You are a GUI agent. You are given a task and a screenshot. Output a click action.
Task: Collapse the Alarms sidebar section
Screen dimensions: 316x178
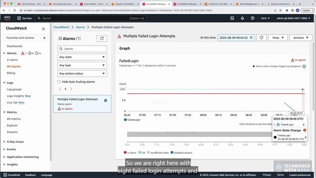[x=4, y=53]
